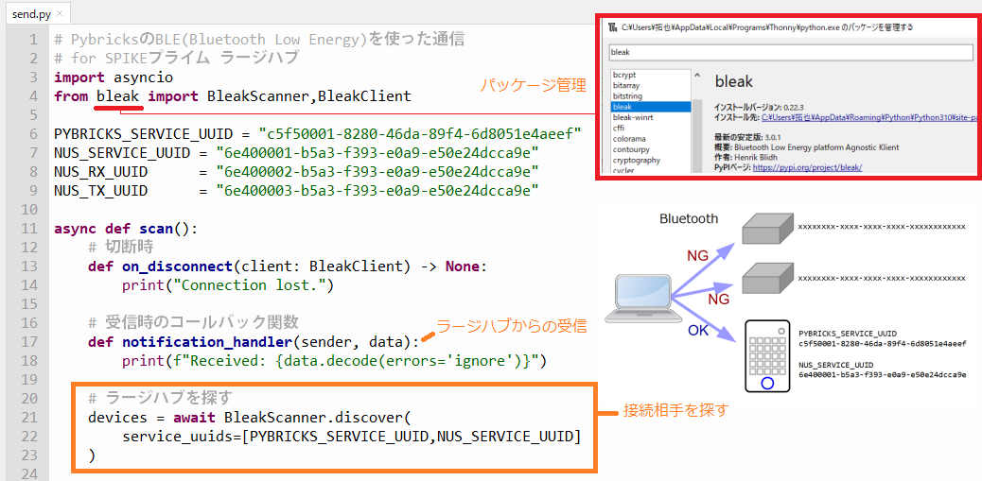
Task: Click the Thonny icon in package manager title
Action: [x=613, y=27]
